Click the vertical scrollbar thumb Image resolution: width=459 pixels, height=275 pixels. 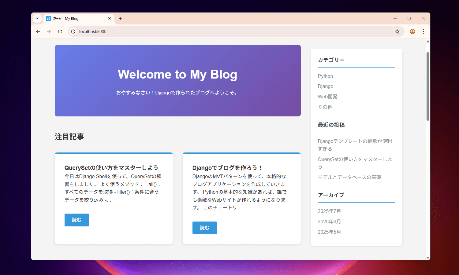point(428,86)
